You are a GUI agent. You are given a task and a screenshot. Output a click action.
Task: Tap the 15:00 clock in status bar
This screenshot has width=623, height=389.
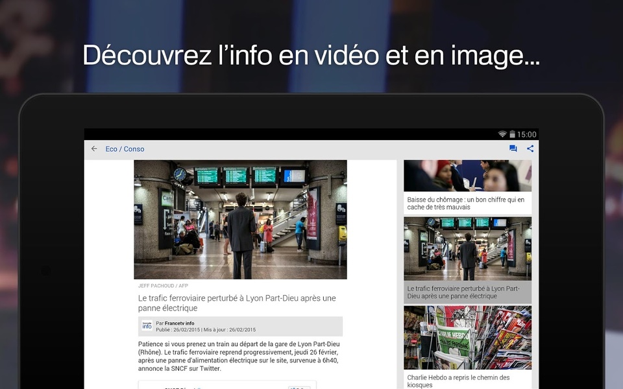[527, 135]
